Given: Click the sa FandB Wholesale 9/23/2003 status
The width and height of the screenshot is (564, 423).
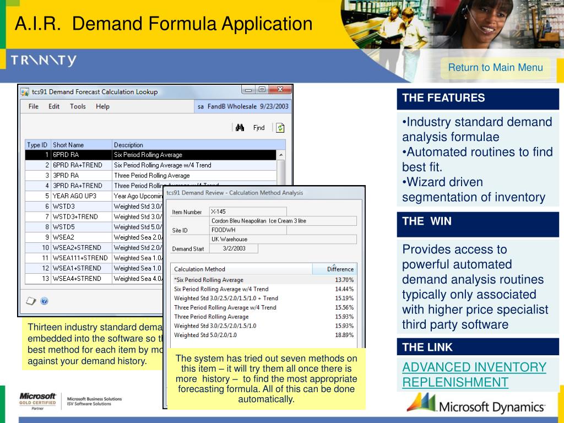Looking at the screenshot, I should click(x=243, y=106).
